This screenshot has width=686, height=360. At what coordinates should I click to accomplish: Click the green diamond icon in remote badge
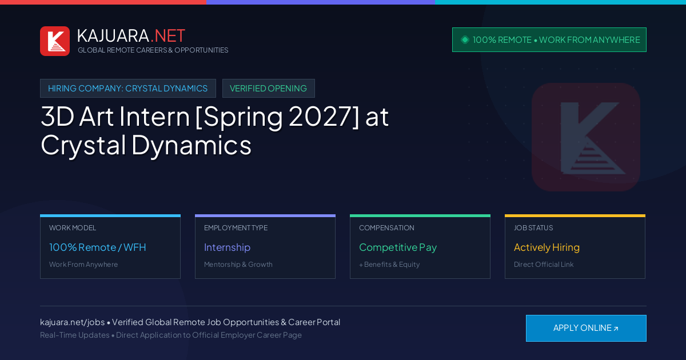click(x=465, y=39)
